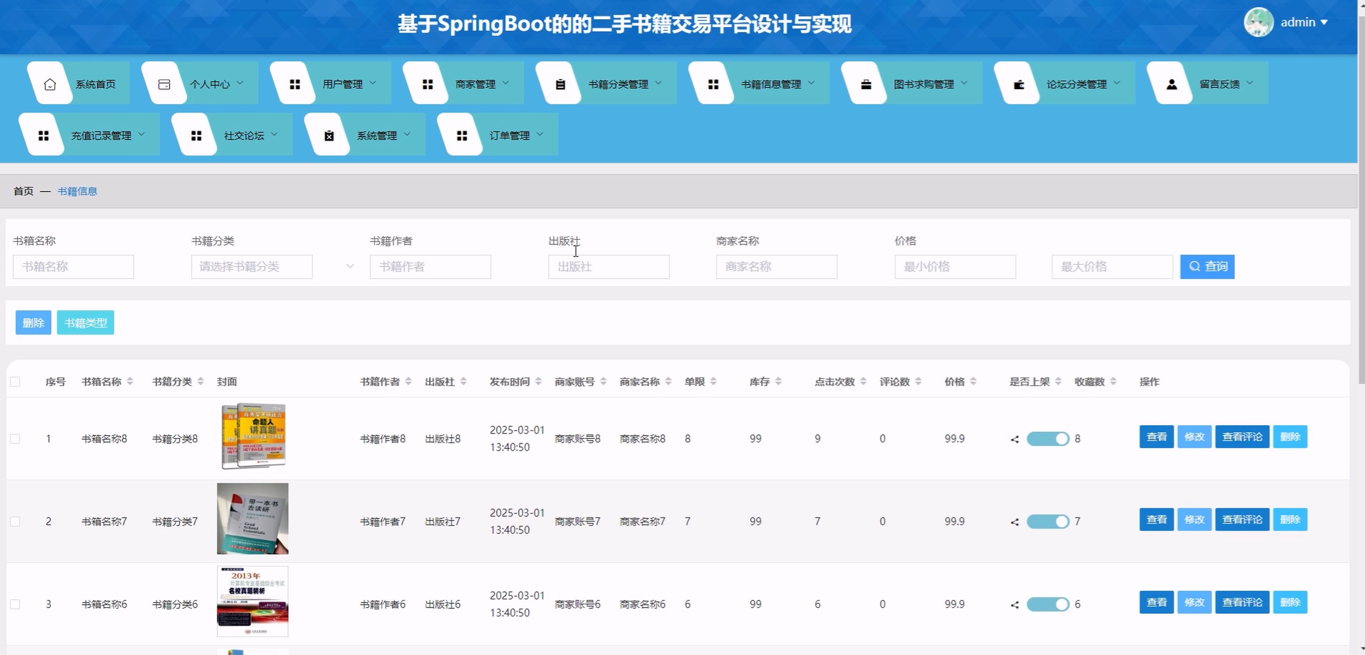Check the checkbox for row 2
Viewport: 1365px width, 655px height.
tap(15, 521)
